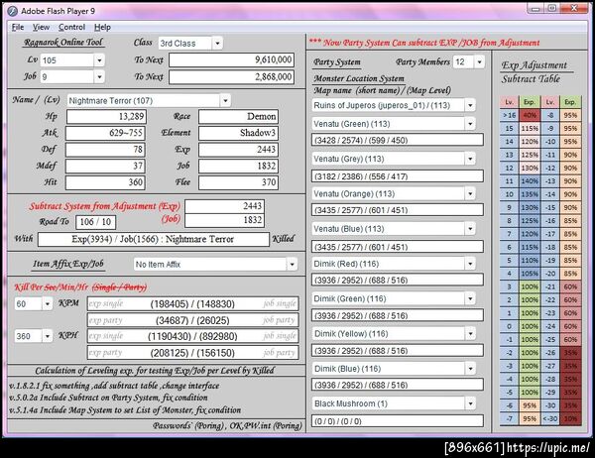
Task: Click the Subtract System (Job) result field
Action: coord(225,220)
